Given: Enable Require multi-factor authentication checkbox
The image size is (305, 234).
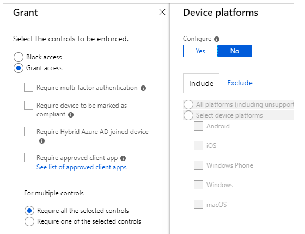Looking at the screenshot, I should point(28,87).
